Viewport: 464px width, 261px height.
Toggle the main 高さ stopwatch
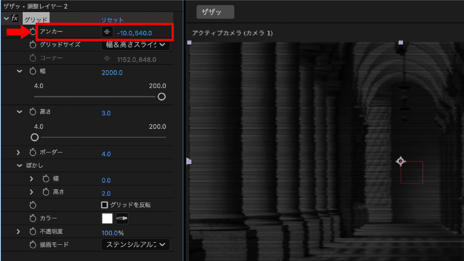pos(32,112)
